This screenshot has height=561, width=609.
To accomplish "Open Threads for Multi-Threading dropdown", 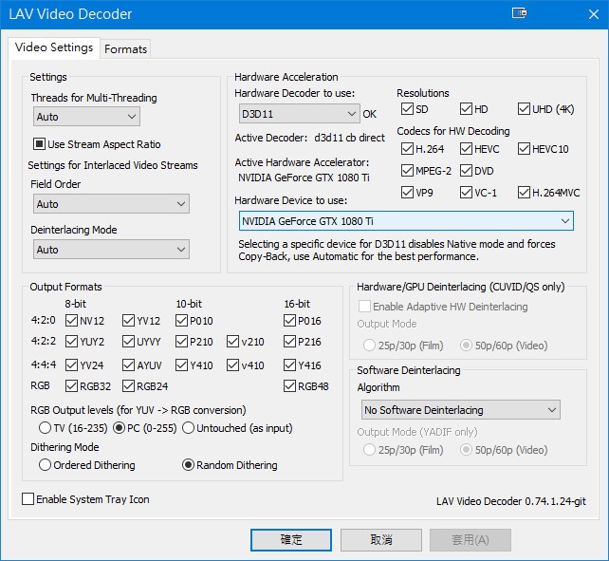I will pos(86,117).
